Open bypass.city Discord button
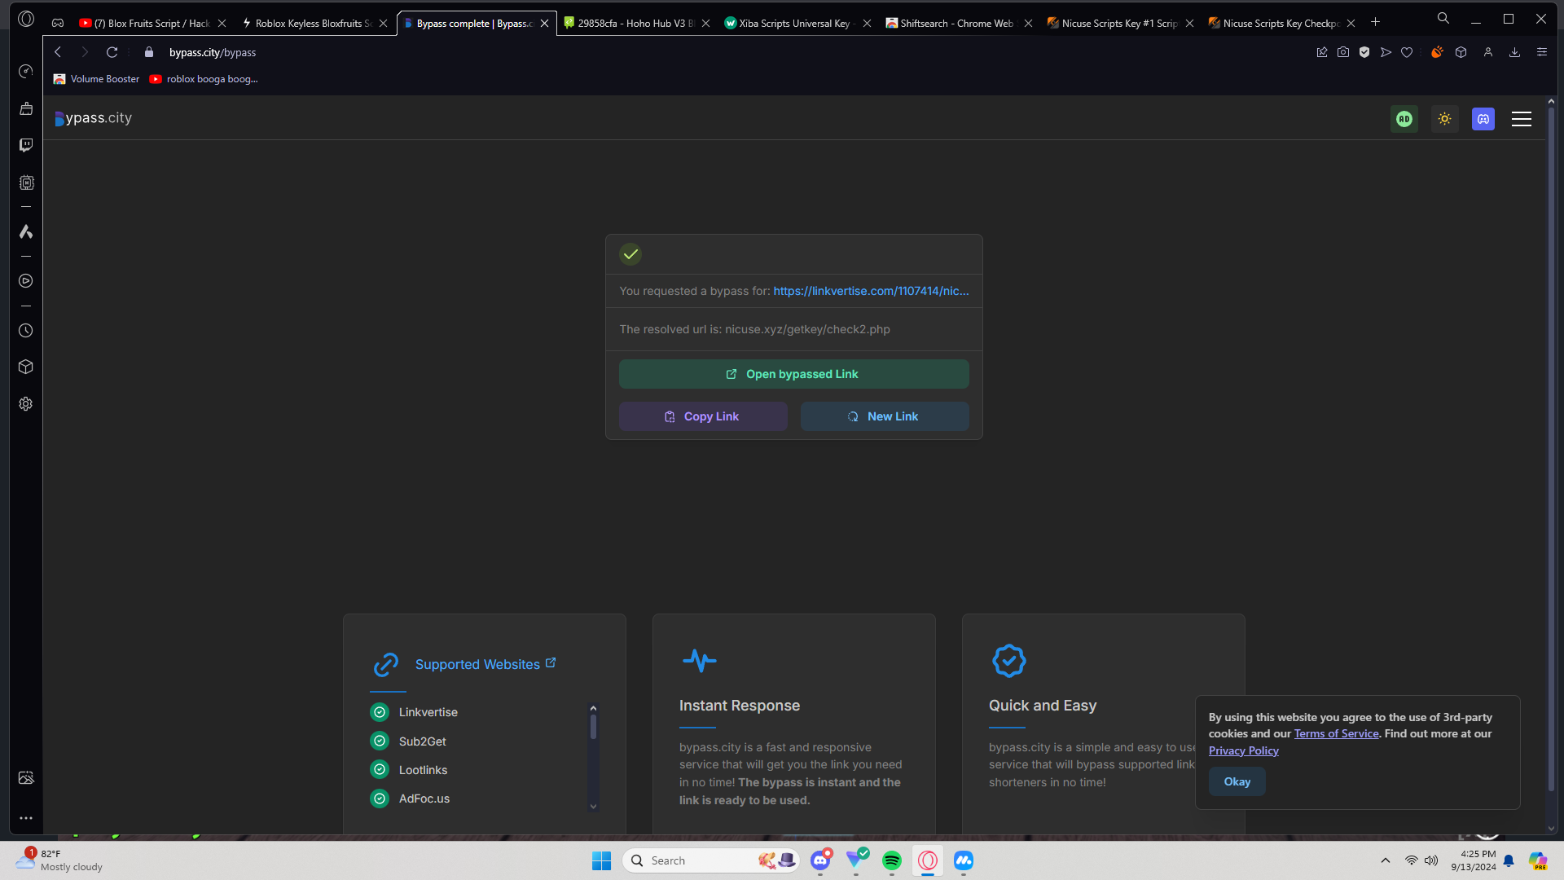This screenshot has width=1564, height=880. click(1483, 119)
